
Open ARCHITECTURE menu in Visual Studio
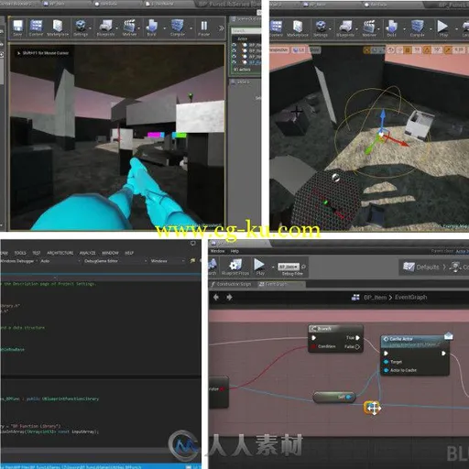(60, 253)
